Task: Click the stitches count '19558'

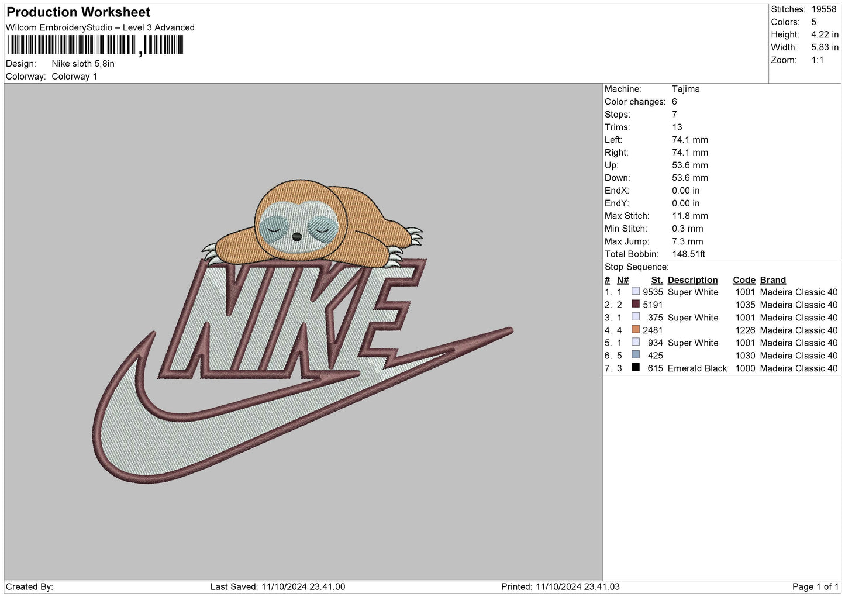Action: [x=824, y=9]
